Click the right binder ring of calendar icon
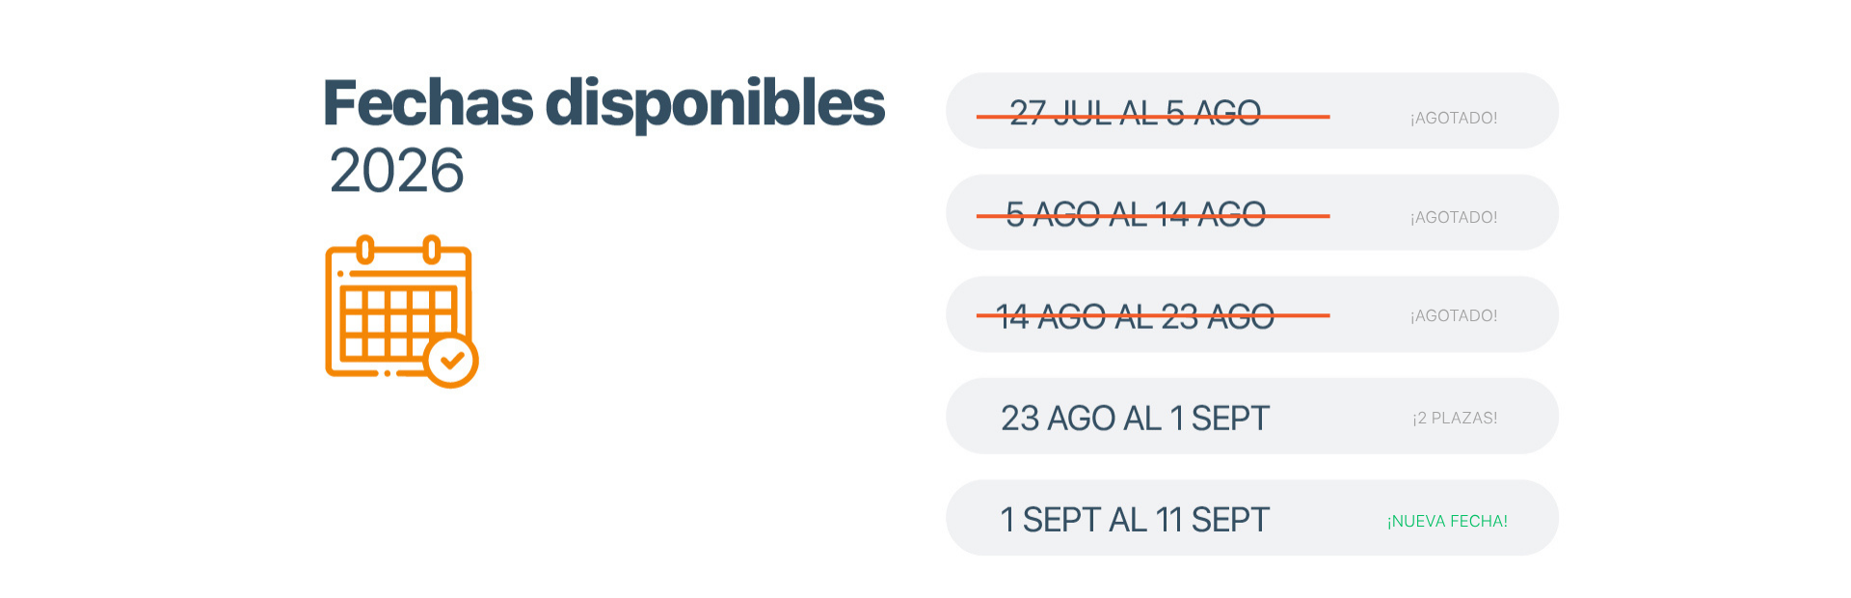Image resolution: width=1851 pixels, height=598 pixels. tap(432, 250)
